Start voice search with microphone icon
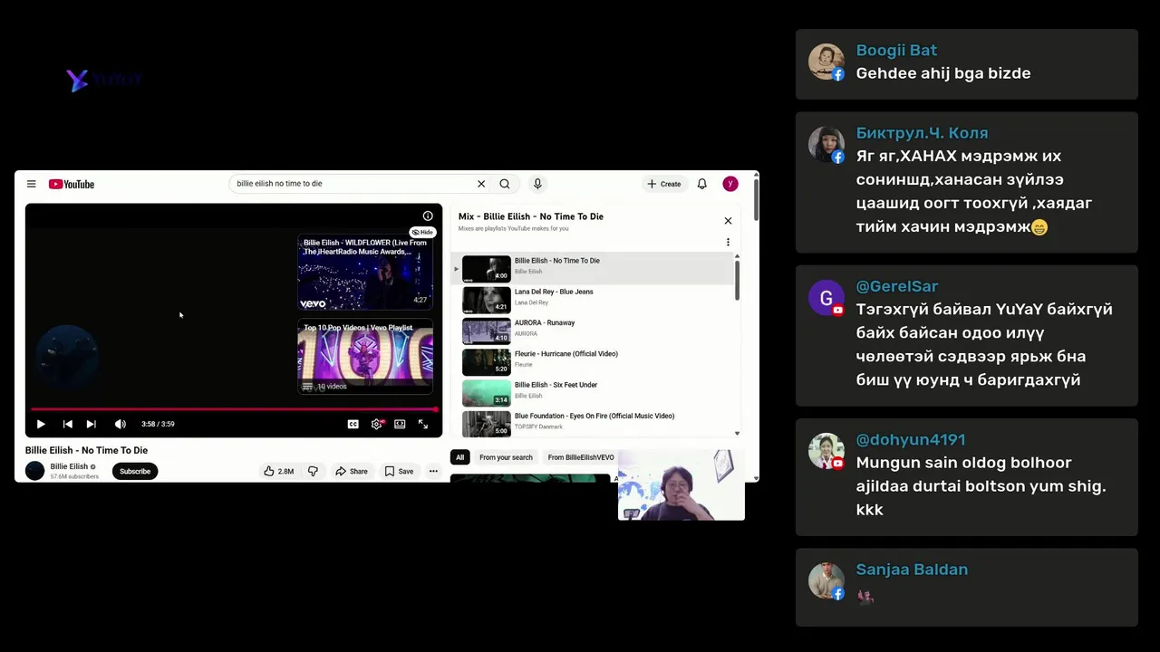This screenshot has height=652, width=1160. pos(537,184)
